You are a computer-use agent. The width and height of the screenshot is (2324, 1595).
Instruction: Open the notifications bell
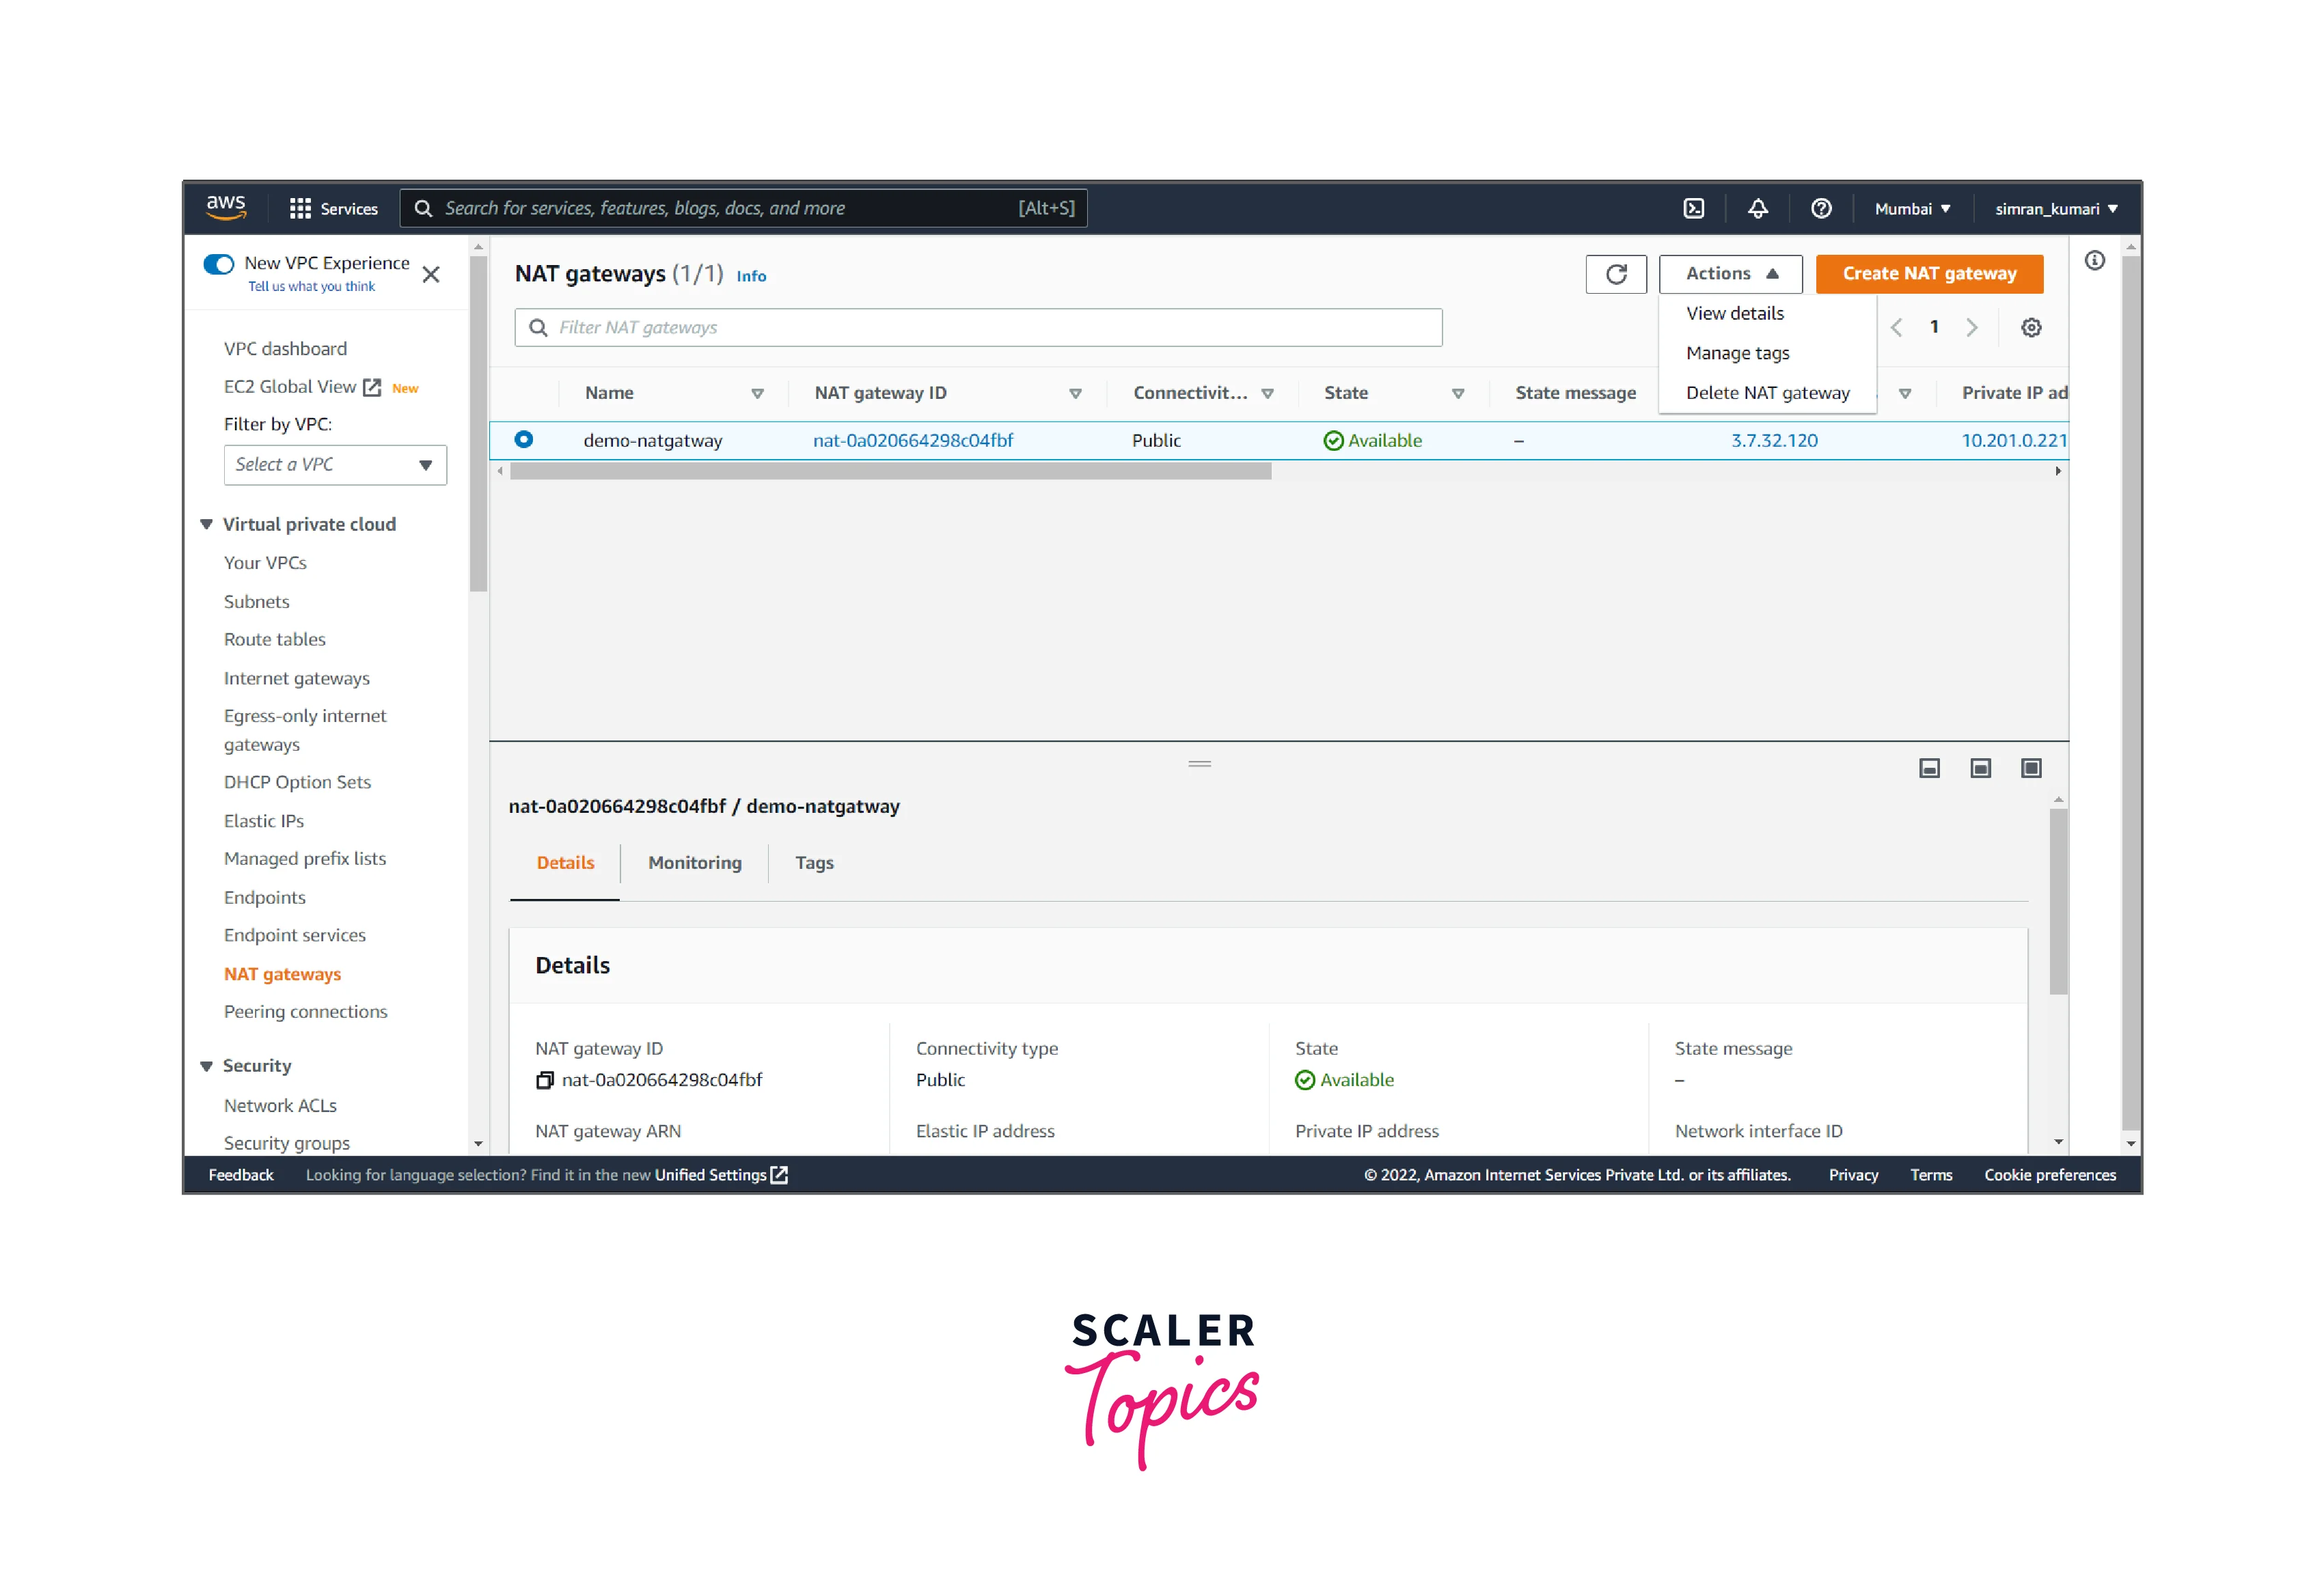(1757, 208)
